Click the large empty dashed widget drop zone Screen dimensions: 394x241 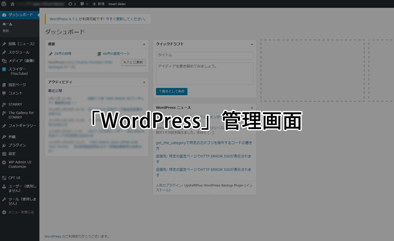(312, 71)
